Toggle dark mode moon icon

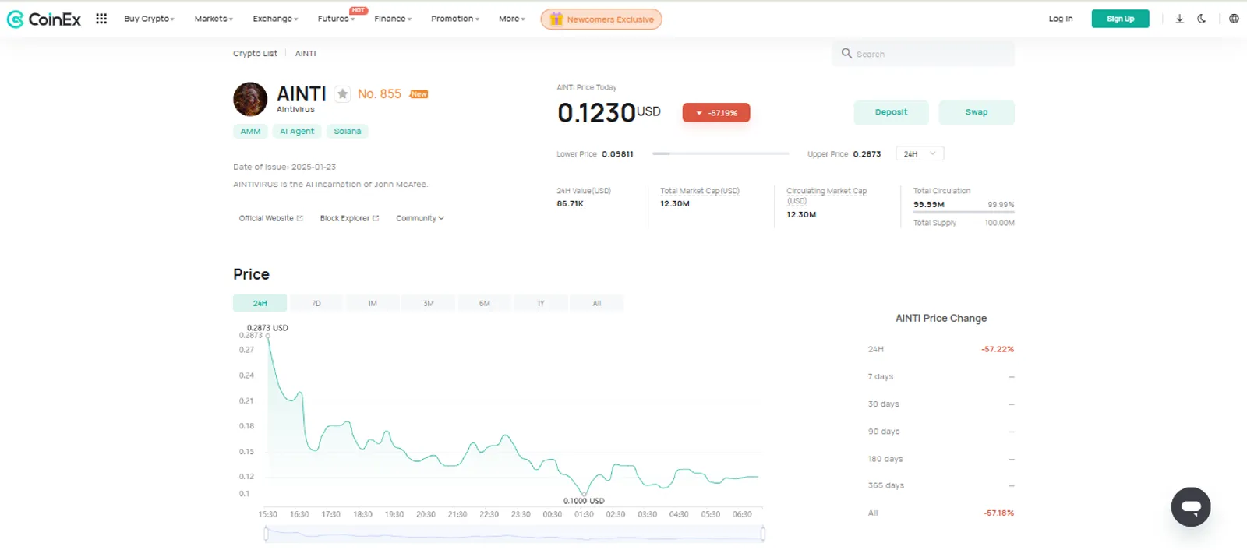(x=1202, y=19)
